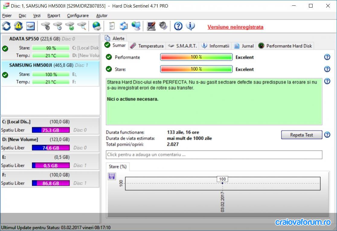Select the D: [New Volume] partition
337x231 pixels.
[x=50, y=144]
